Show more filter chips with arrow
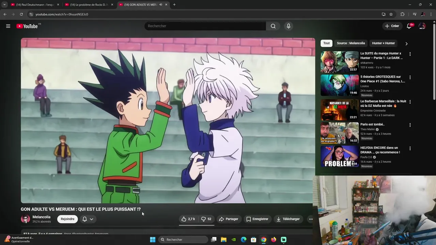This screenshot has width=436, height=245. tap(406, 44)
